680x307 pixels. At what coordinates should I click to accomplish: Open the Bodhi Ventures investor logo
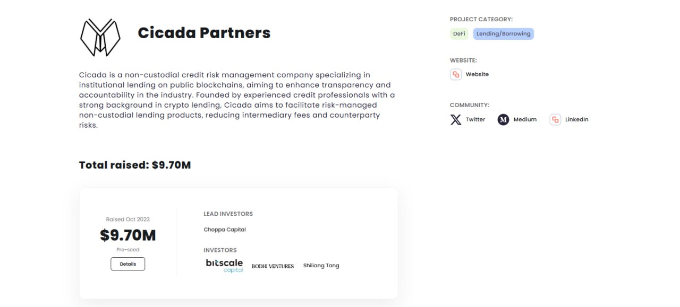click(x=273, y=266)
